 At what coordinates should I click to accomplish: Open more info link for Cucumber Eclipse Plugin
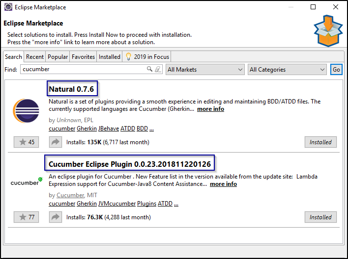pos(223,184)
